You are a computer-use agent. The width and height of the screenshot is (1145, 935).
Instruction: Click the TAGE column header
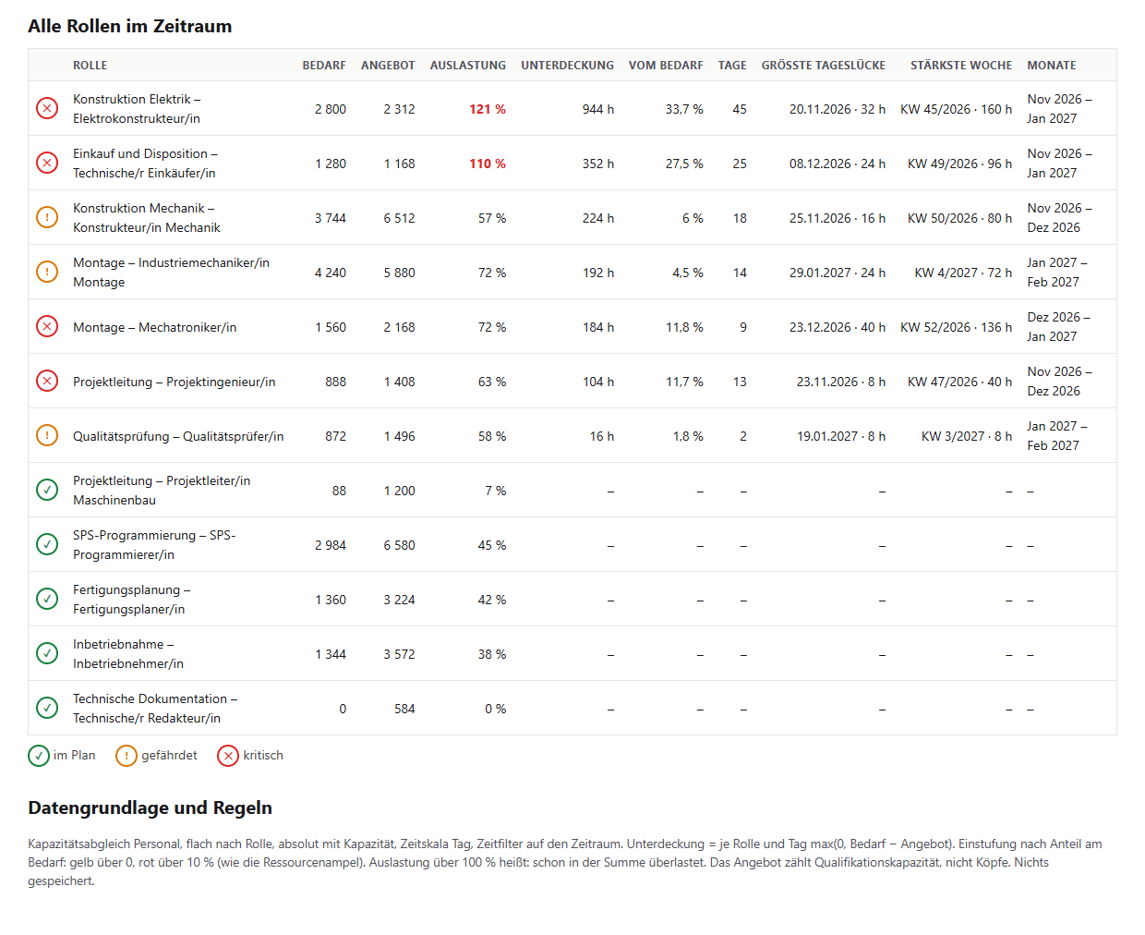(732, 66)
